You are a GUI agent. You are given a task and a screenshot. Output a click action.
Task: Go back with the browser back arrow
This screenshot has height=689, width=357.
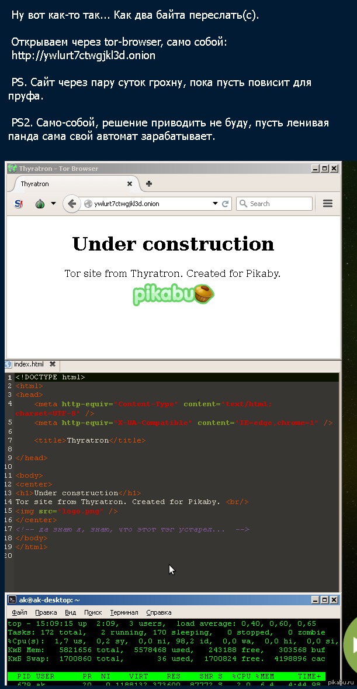(x=71, y=204)
